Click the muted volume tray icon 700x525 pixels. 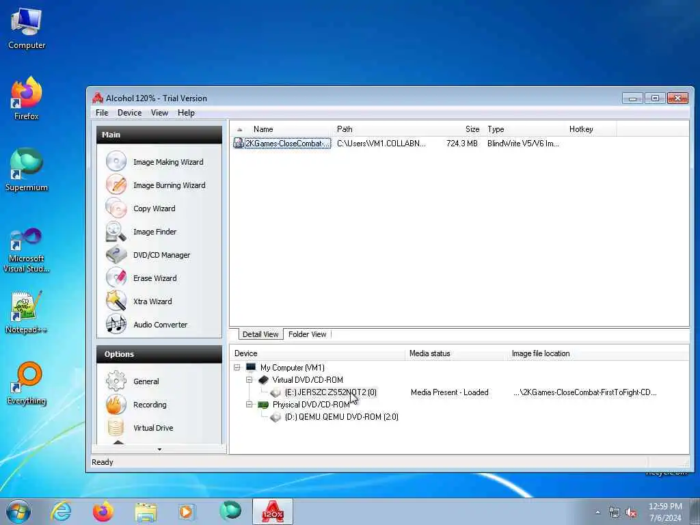click(x=631, y=513)
